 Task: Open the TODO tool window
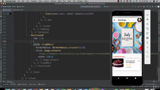[13, 84]
